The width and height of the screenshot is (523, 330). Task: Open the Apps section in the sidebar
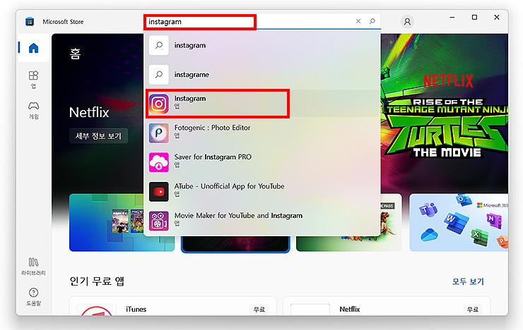click(34, 80)
